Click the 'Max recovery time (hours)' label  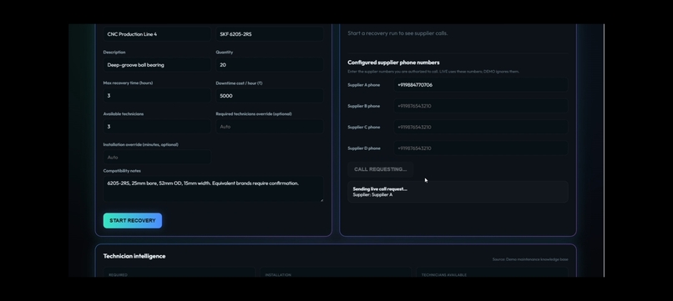pos(128,83)
